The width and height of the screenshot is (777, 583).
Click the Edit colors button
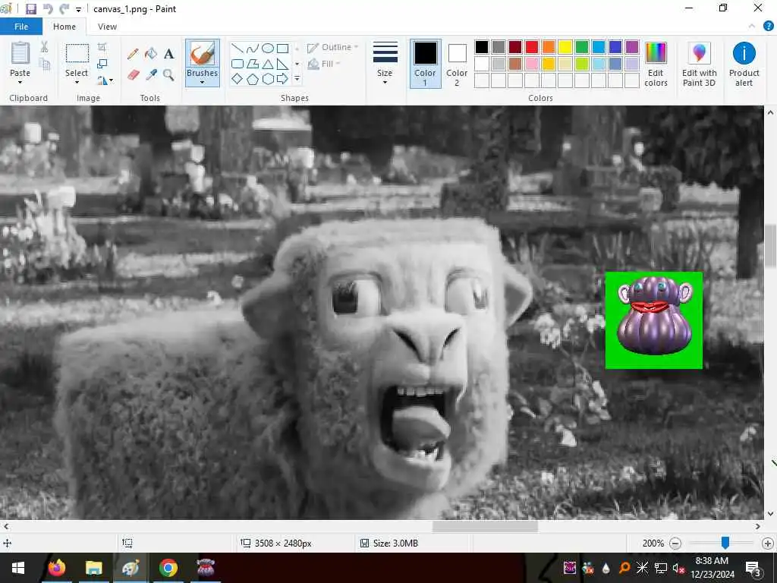pyautogui.click(x=656, y=64)
